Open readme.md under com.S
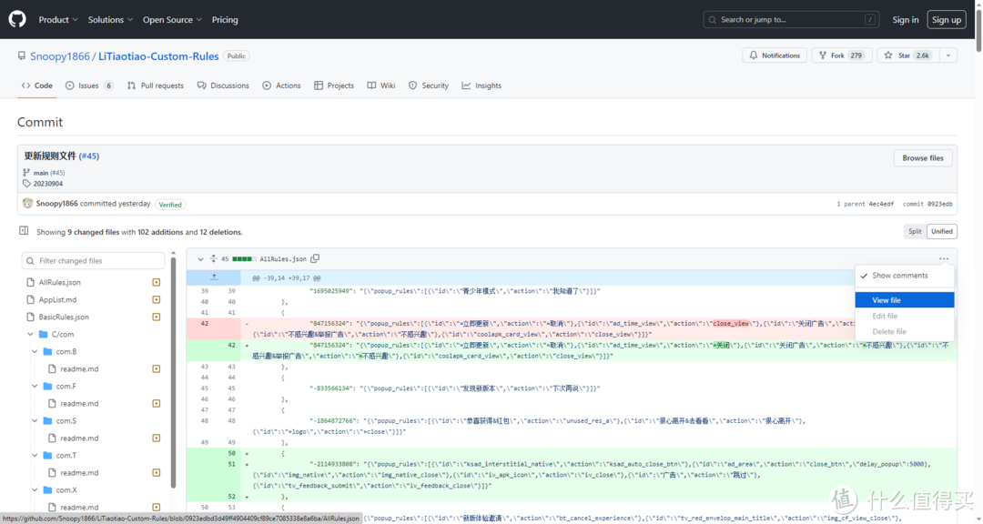 [x=79, y=438]
